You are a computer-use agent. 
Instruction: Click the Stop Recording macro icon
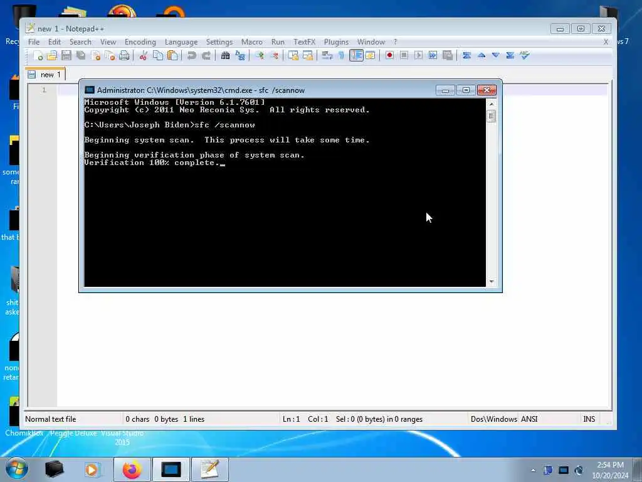pos(404,55)
